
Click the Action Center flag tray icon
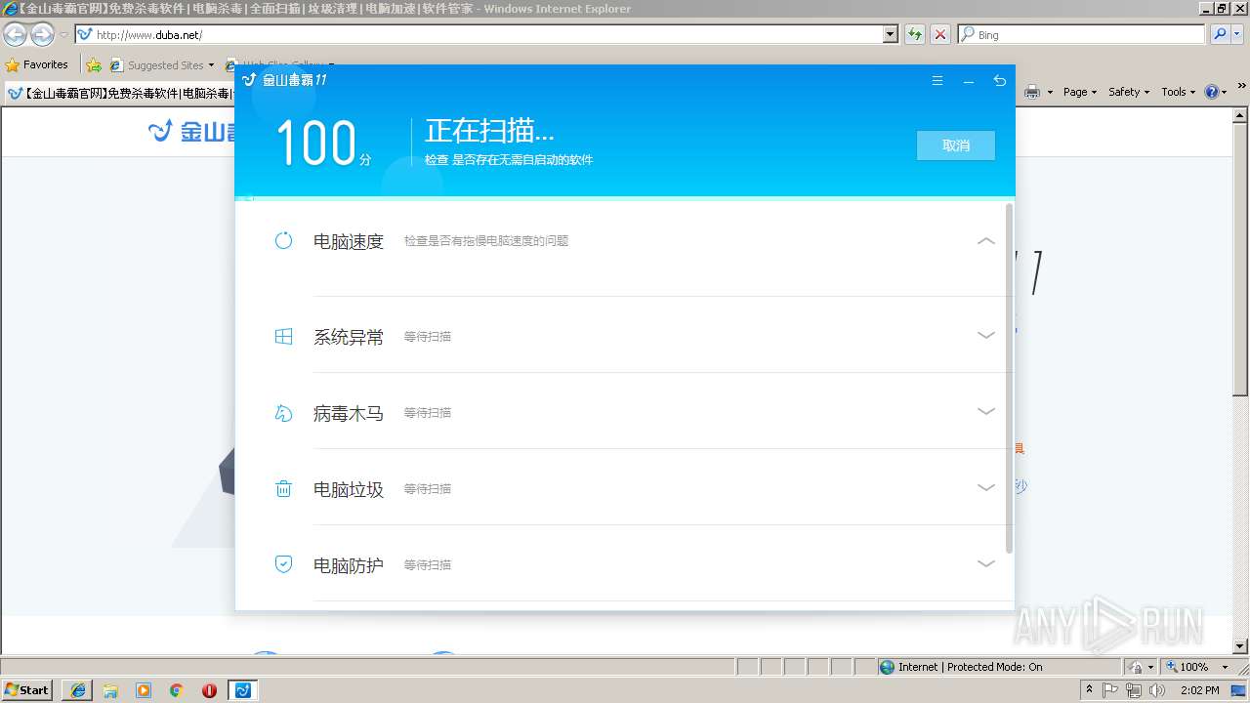(1110, 689)
